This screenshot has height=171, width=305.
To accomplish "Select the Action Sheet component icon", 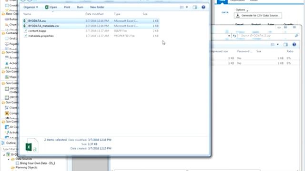I will [x=7, y=63].
